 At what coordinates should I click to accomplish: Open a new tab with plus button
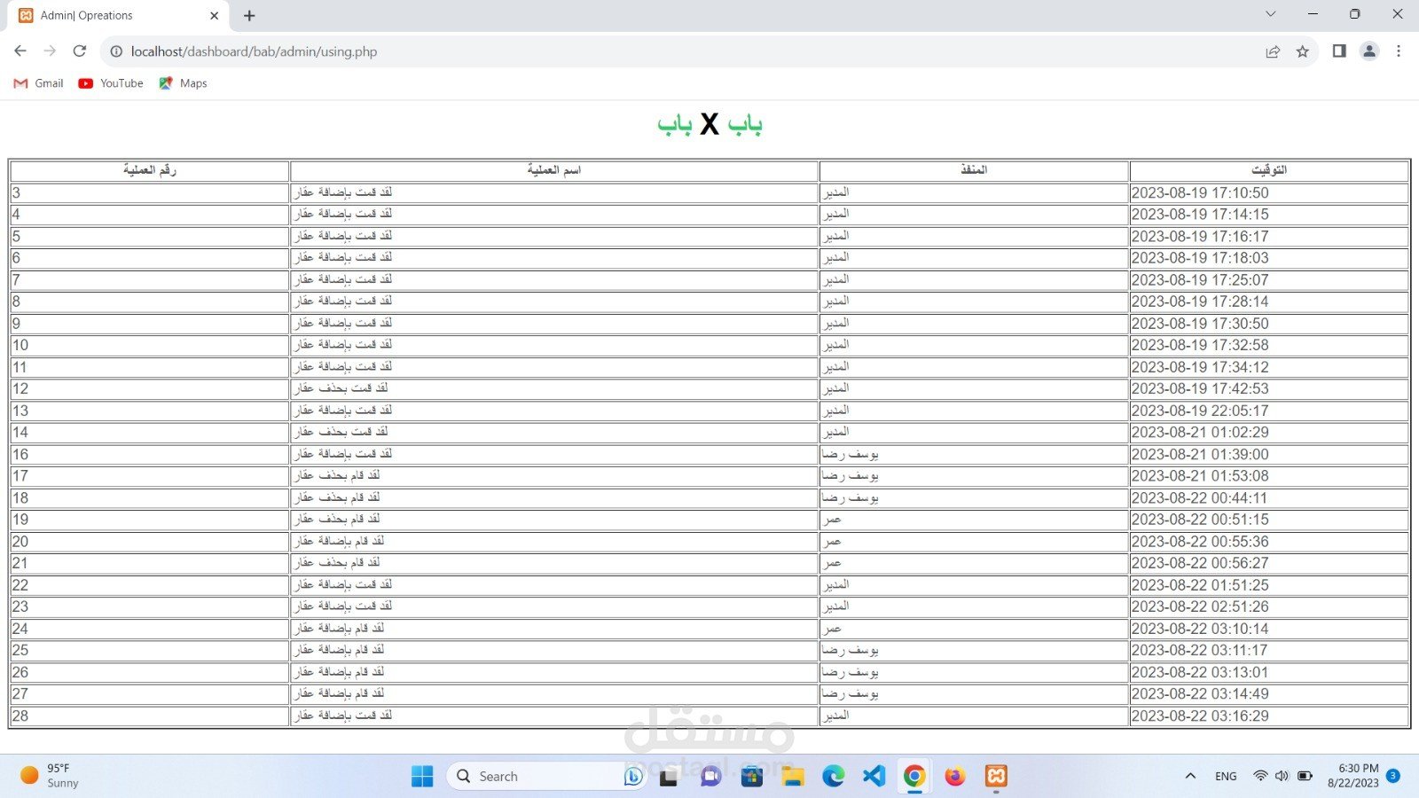point(249,16)
